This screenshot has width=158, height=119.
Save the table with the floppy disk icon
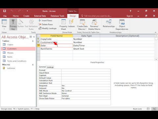[x=5, y=11]
